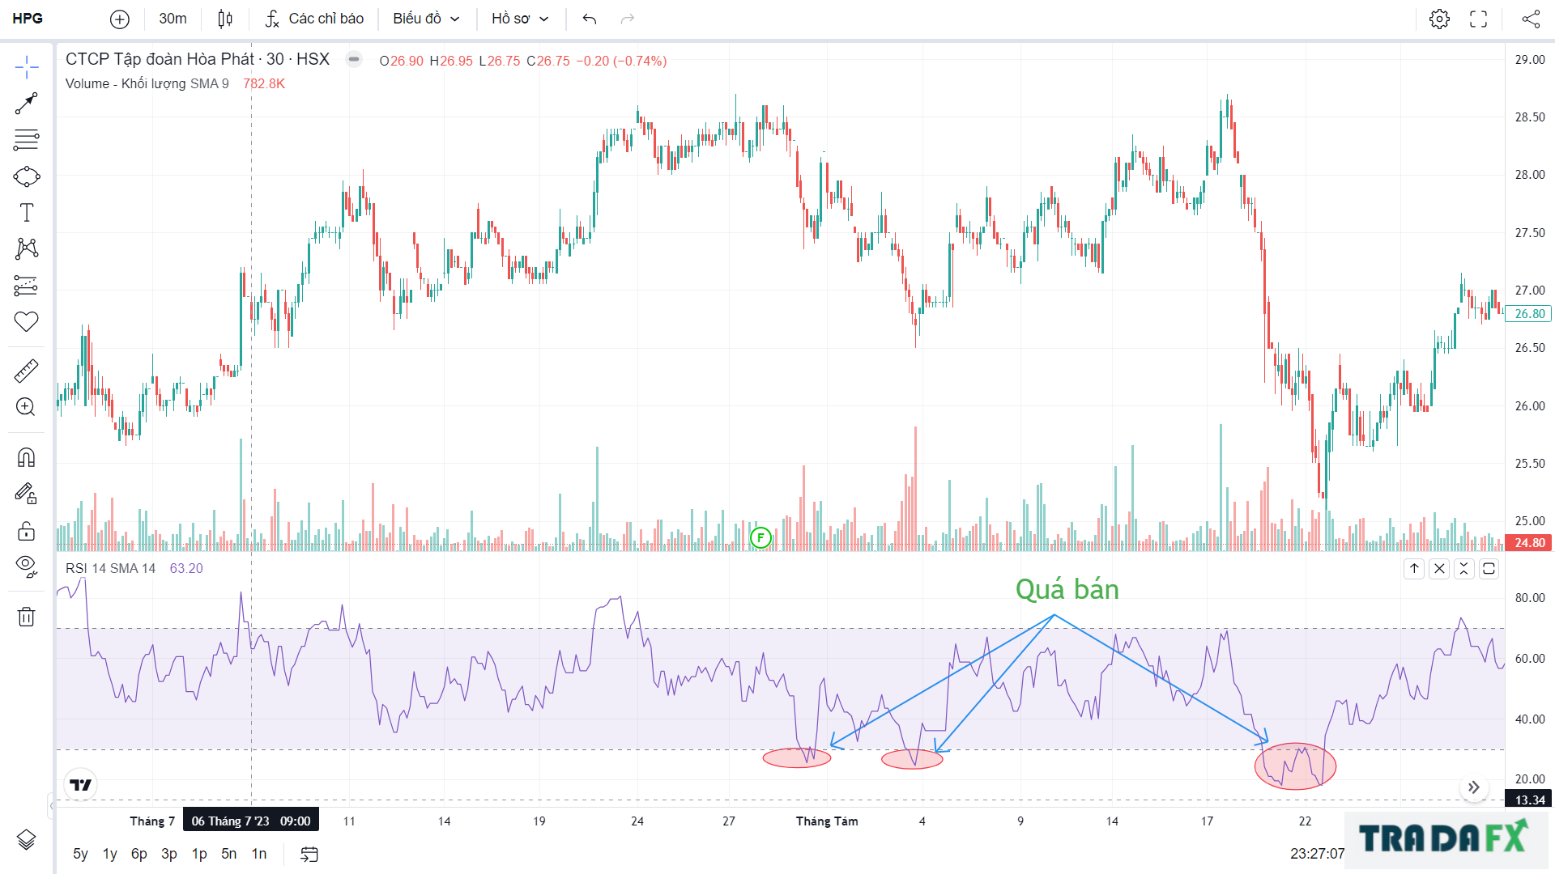Select the crosshair cursor tool
The width and height of the screenshot is (1555, 874).
(27, 67)
